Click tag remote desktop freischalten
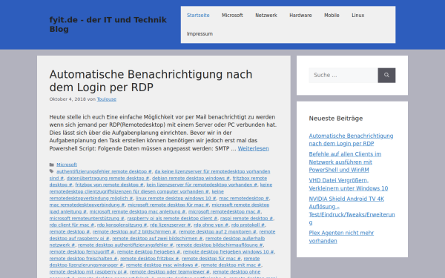Viewport: 445px width, 278px height. point(83,259)
